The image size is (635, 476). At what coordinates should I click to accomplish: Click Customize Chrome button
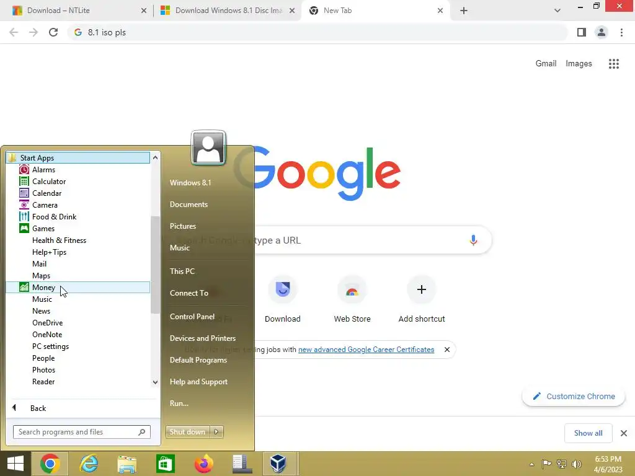[x=573, y=396]
